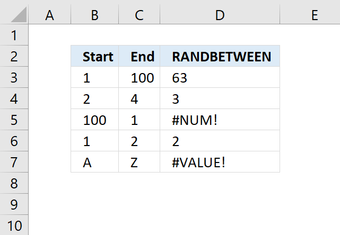Click the End header cell
This screenshot has width=340, height=235.
pyautogui.click(x=139, y=56)
